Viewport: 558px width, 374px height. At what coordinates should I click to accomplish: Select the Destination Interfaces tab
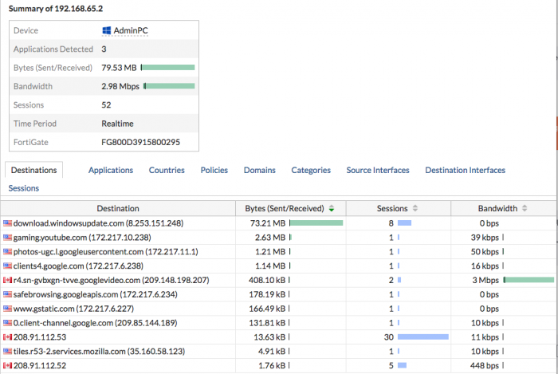coord(465,170)
